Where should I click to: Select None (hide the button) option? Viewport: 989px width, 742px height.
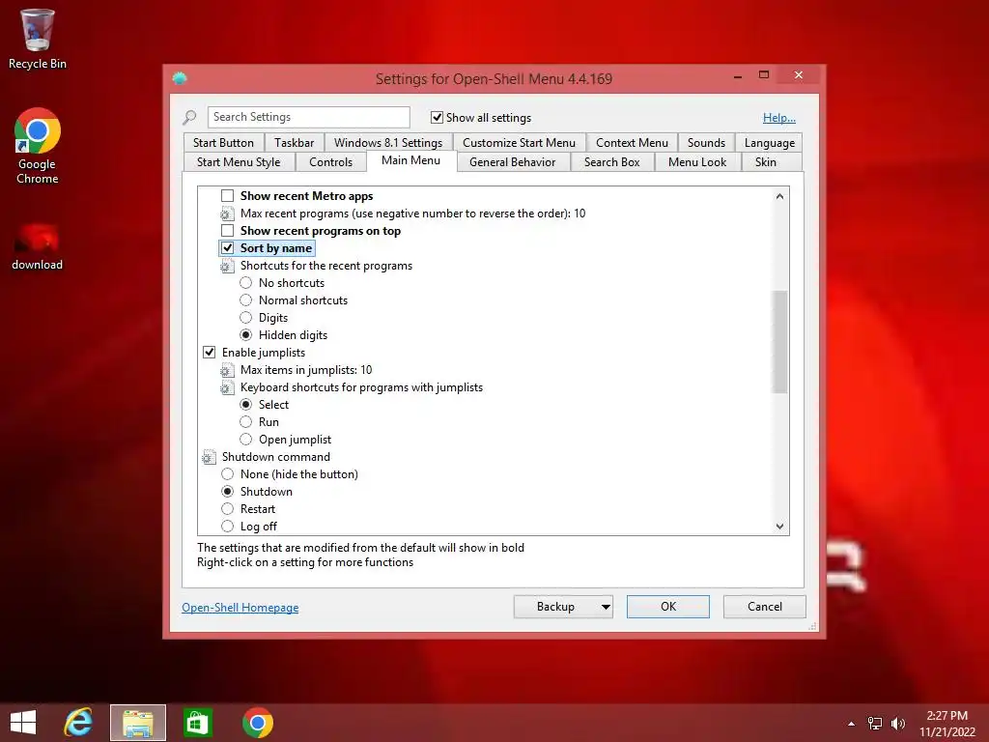(227, 474)
